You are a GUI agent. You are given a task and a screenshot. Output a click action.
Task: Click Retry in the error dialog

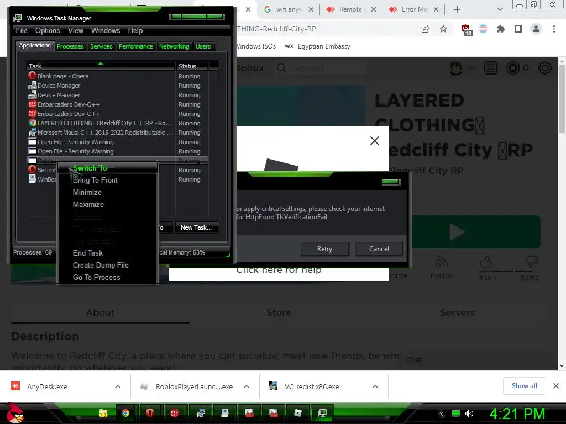tap(324, 249)
